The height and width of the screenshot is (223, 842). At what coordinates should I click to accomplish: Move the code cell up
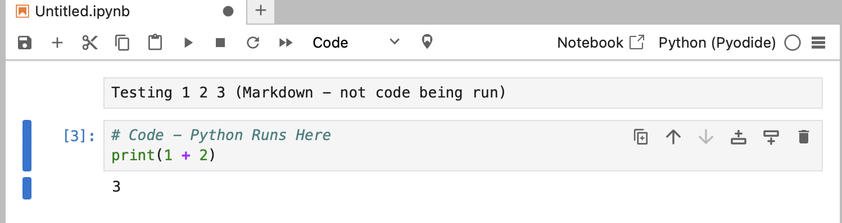click(673, 137)
